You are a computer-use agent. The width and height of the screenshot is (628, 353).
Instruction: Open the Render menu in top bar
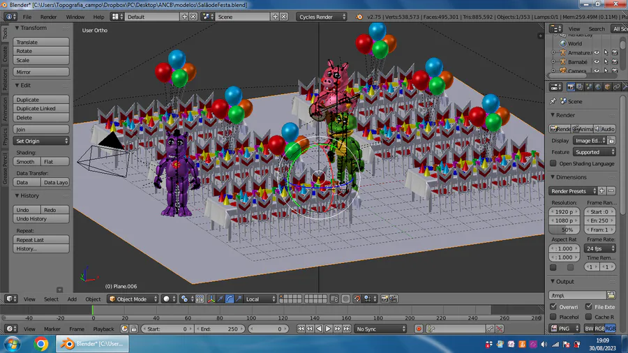pyautogui.click(x=48, y=17)
